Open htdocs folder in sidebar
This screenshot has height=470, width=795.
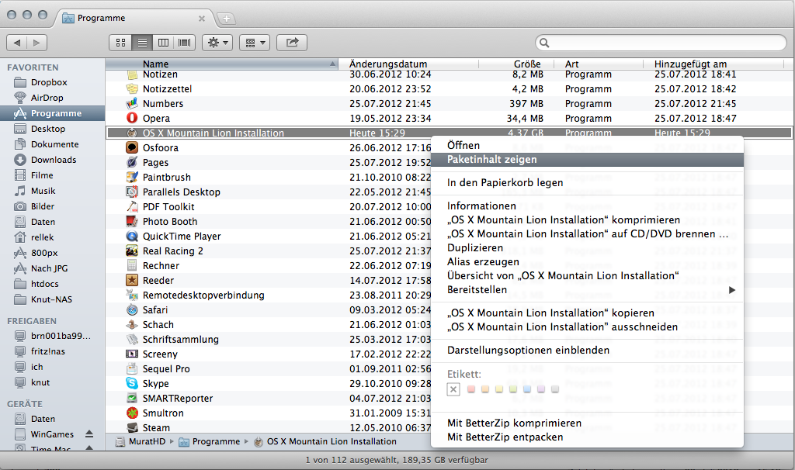(x=44, y=284)
